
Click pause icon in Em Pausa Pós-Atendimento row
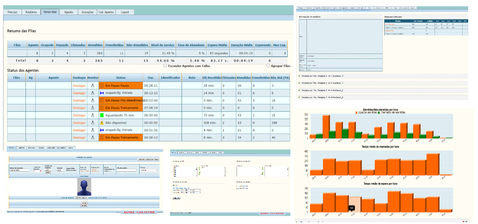tap(102, 100)
